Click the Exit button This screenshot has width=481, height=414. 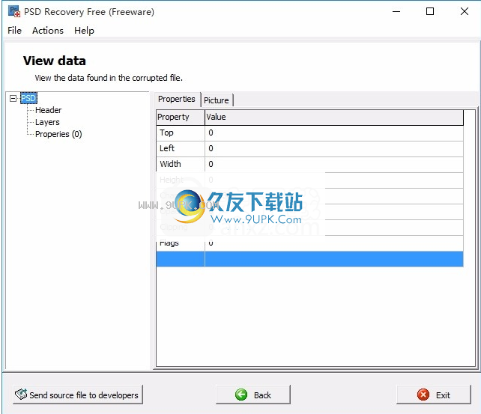click(x=434, y=395)
